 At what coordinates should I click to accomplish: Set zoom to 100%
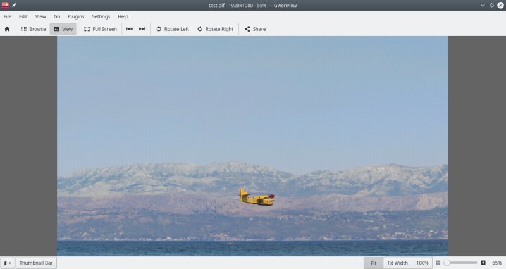[x=422, y=263]
